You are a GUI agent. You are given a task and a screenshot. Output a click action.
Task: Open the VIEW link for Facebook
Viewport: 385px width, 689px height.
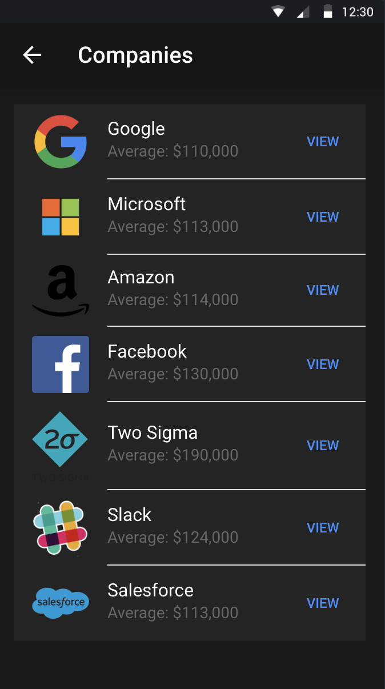(x=323, y=364)
